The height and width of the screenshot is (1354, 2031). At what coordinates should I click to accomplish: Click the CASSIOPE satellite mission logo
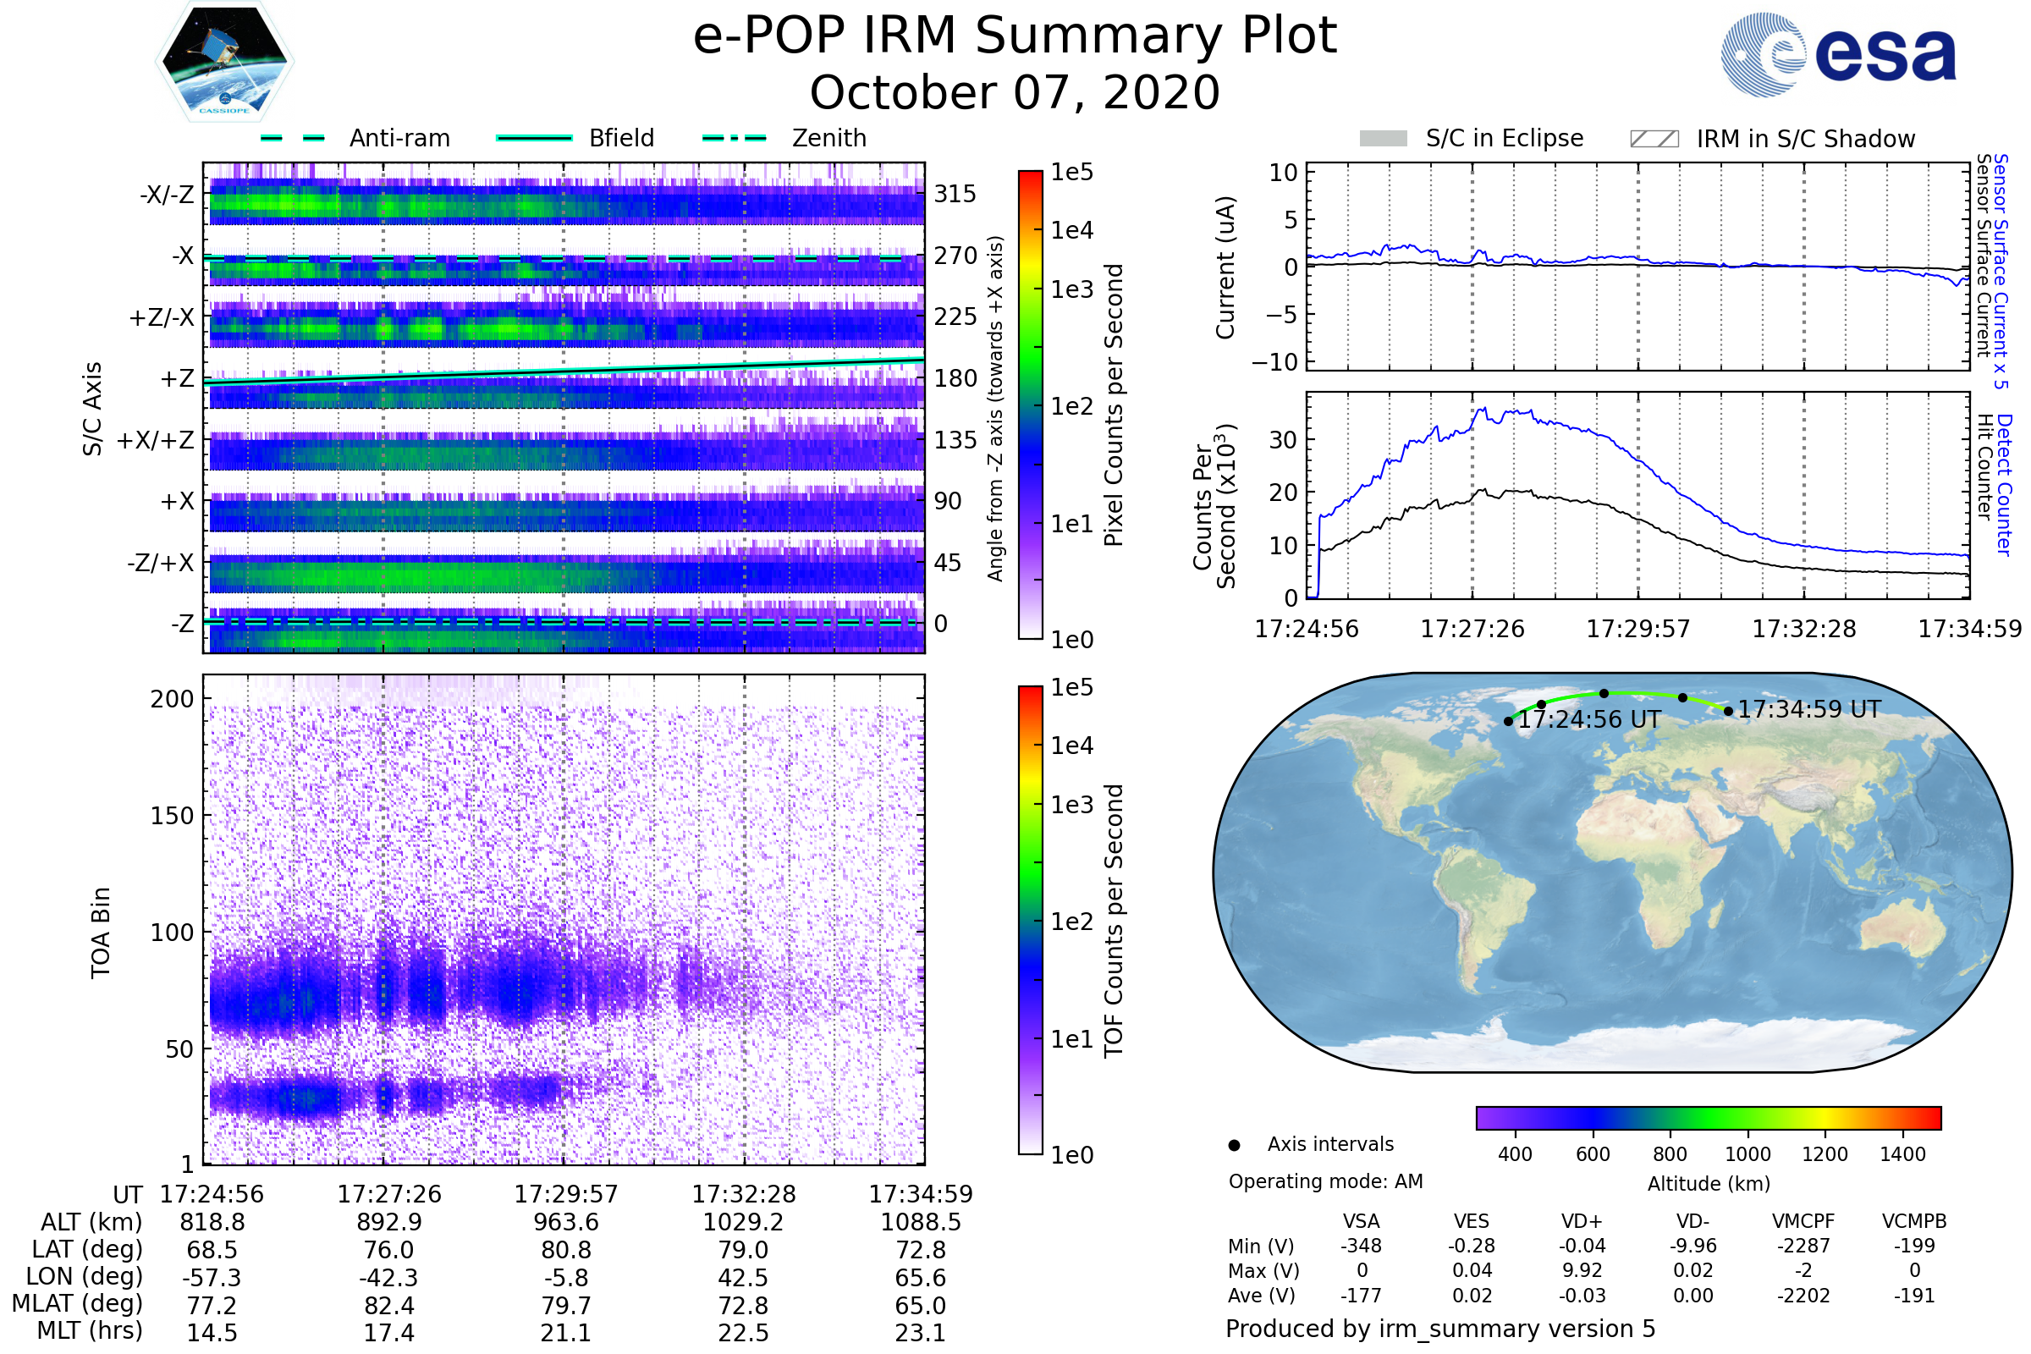click(224, 62)
